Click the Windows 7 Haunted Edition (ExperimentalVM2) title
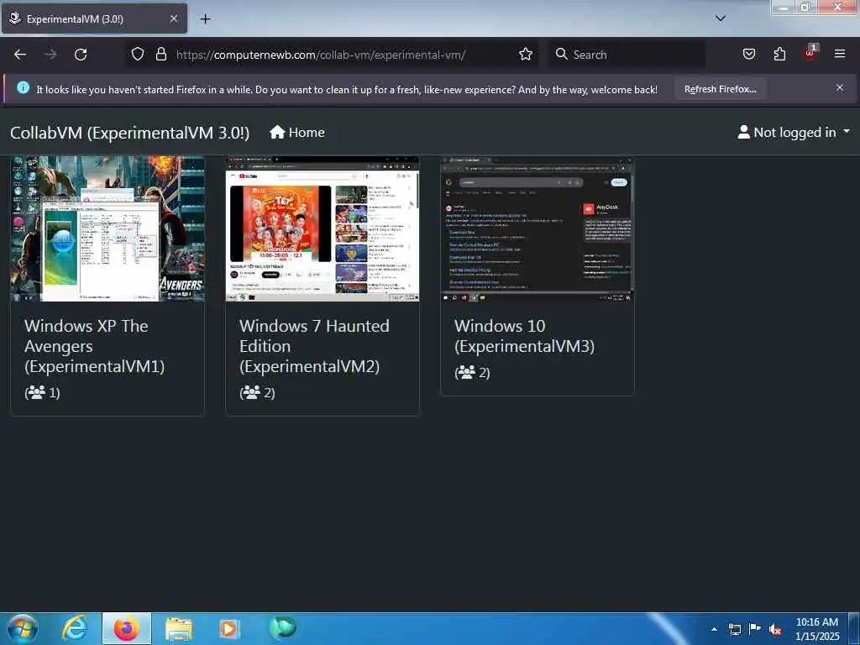 tap(314, 346)
